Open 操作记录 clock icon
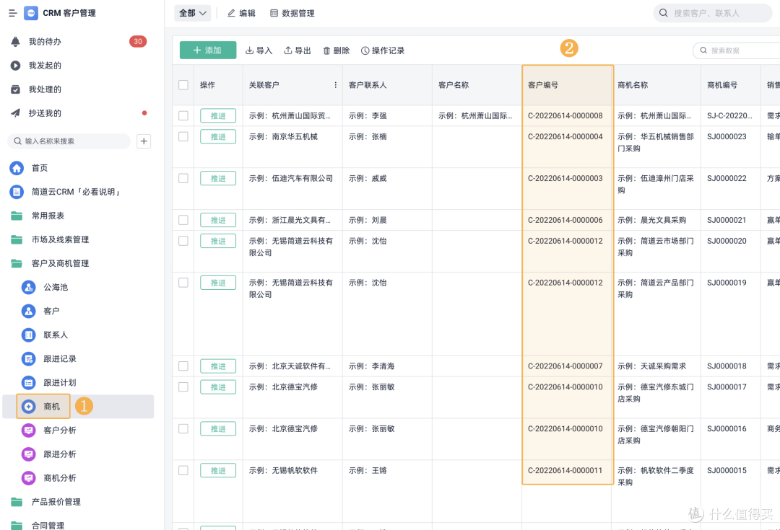Image resolution: width=780 pixels, height=530 pixels. pos(365,50)
